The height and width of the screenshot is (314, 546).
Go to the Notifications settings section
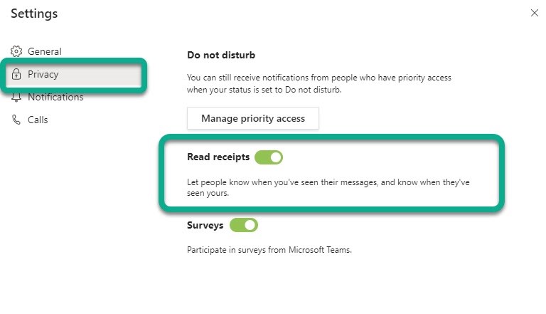(x=55, y=97)
